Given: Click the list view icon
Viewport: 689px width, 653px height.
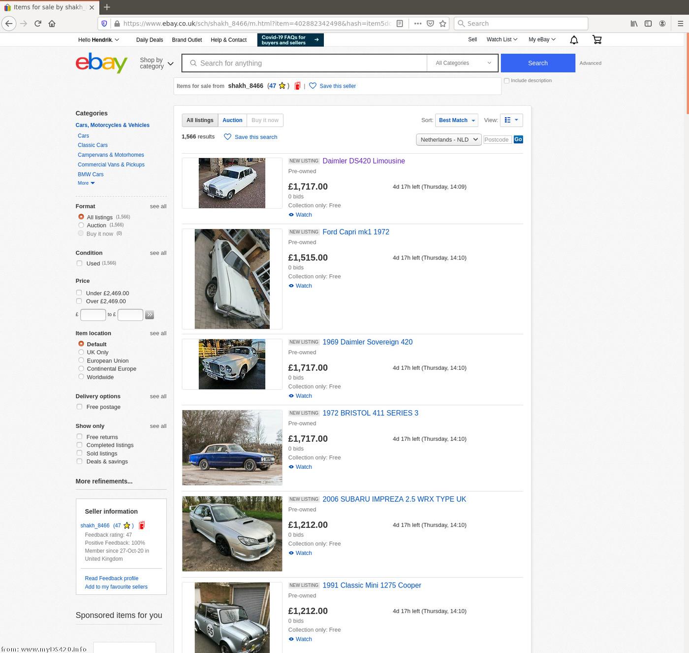Looking at the screenshot, I should [507, 120].
